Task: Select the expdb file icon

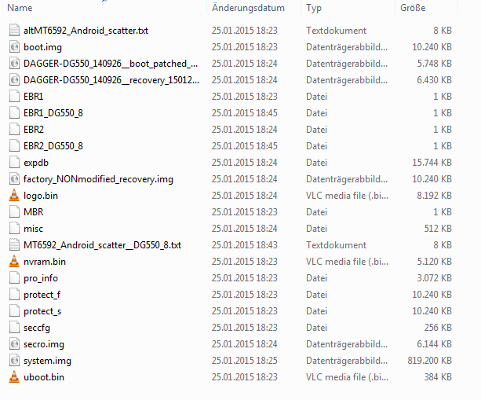Action: pos(14,163)
